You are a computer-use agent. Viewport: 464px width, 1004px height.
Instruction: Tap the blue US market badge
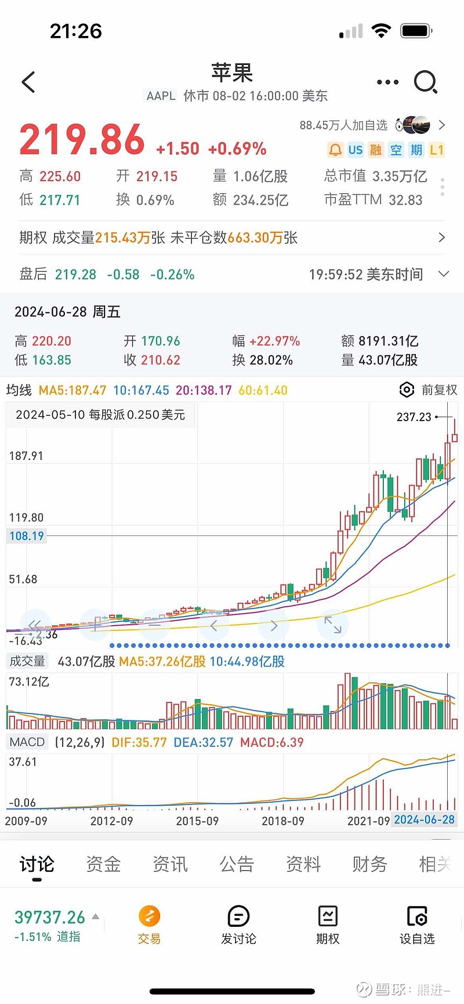pos(356,150)
